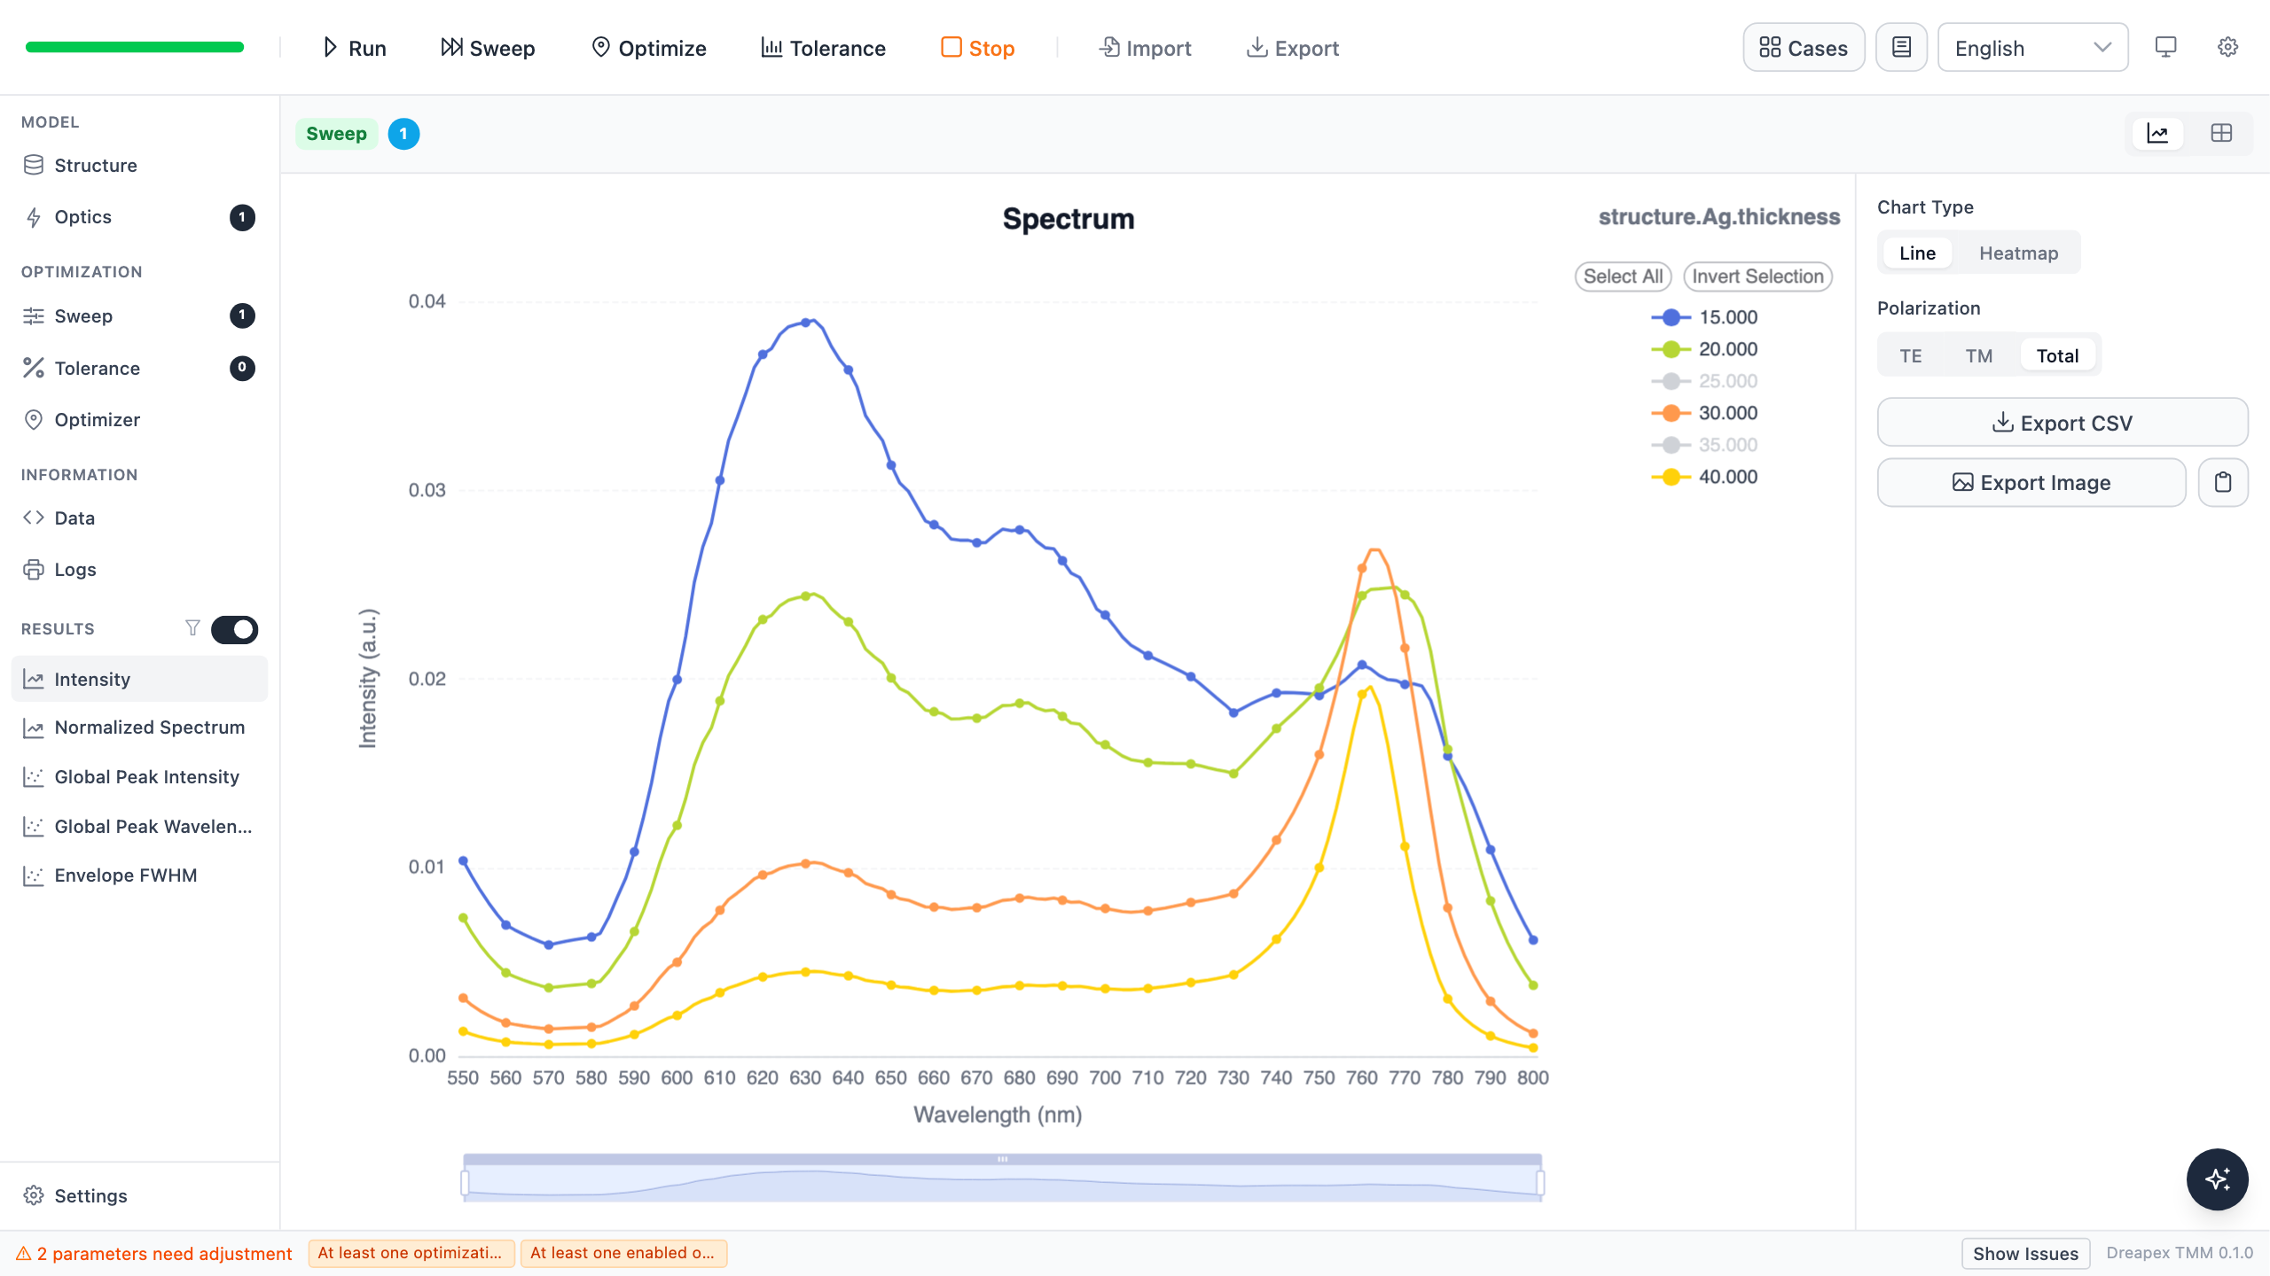Click the 'Dreapex TMM 0.1.0' version text
Viewport: 2270px width, 1276px height.
coord(2180,1253)
